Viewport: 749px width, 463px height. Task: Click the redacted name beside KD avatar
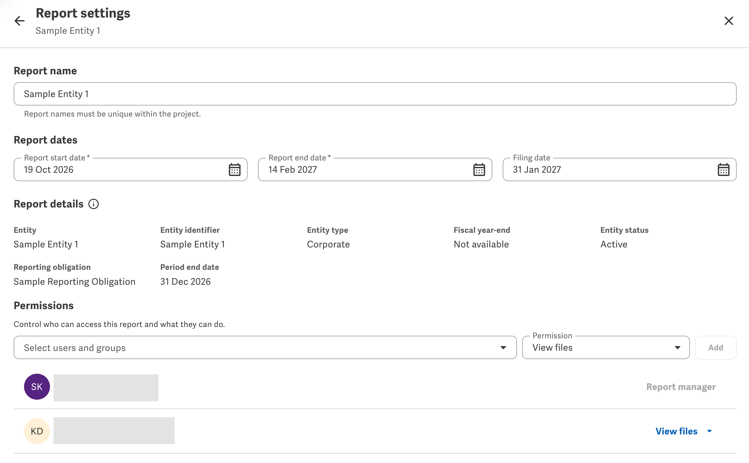tap(114, 431)
